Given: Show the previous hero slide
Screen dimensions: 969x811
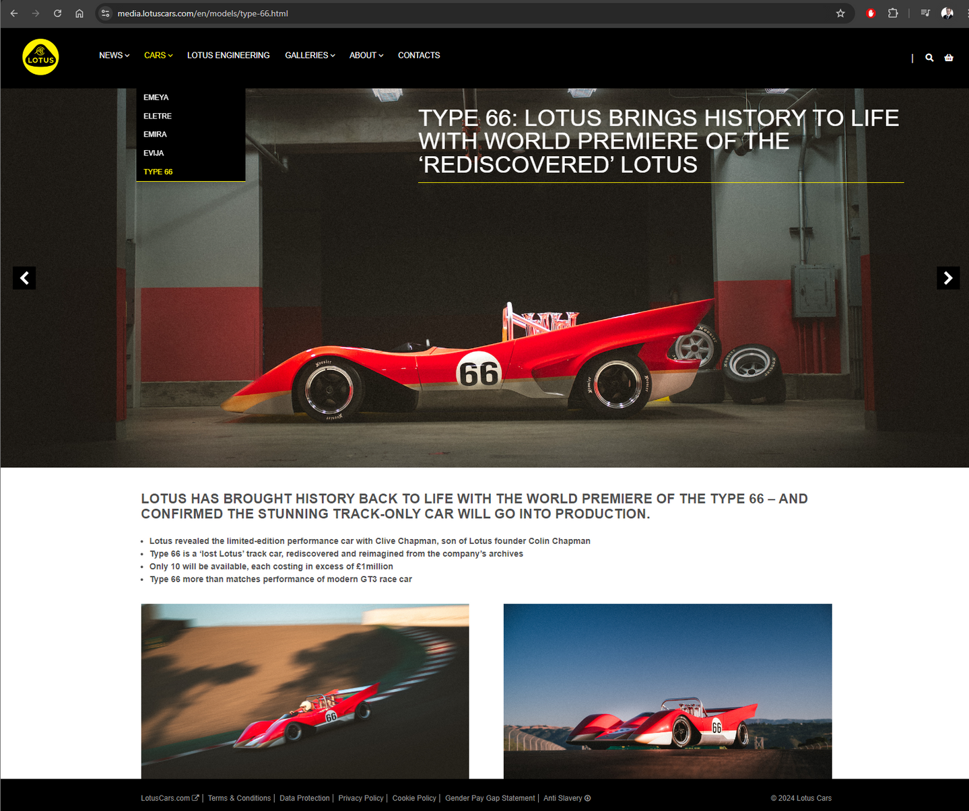Looking at the screenshot, I should click(24, 278).
